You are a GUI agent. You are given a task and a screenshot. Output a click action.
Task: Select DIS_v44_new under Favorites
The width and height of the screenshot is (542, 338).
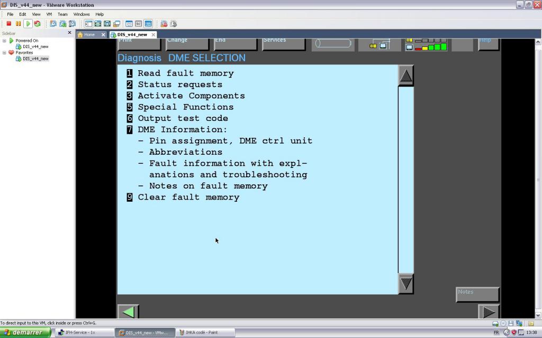click(x=35, y=59)
